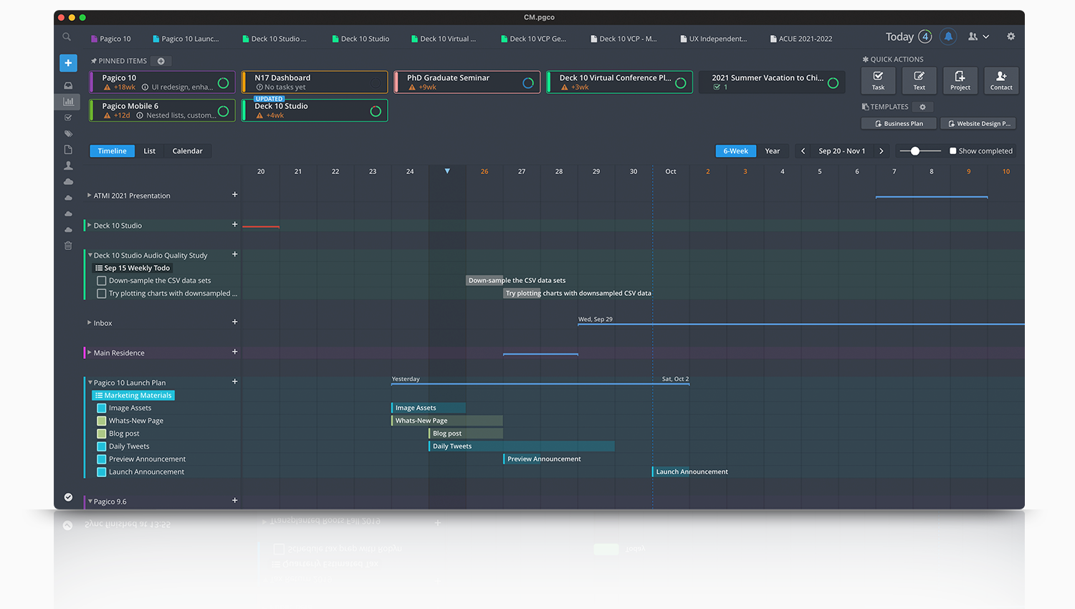
Task: Open templates settings gear
Action: (x=922, y=107)
